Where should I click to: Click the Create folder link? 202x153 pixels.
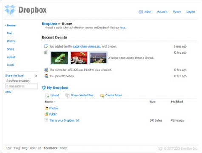pos(114,95)
